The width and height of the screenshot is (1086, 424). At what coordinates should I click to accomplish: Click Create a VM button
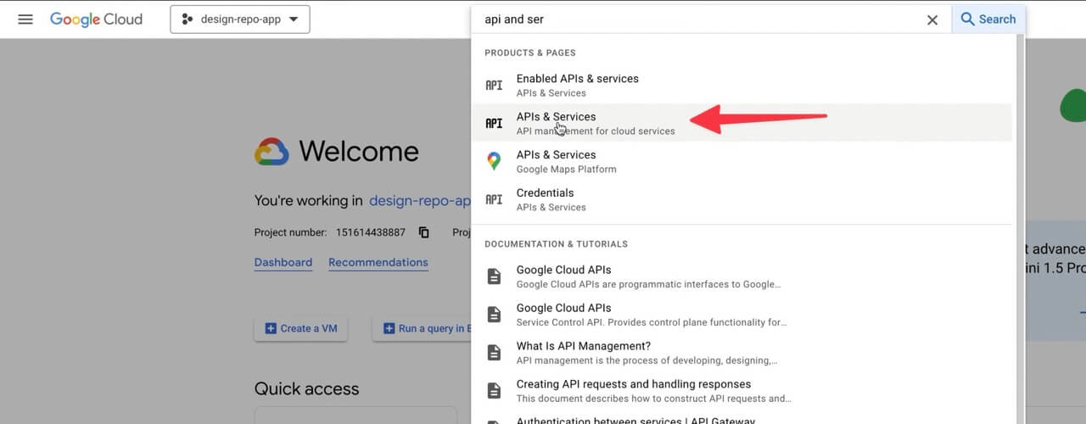pyautogui.click(x=301, y=328)
